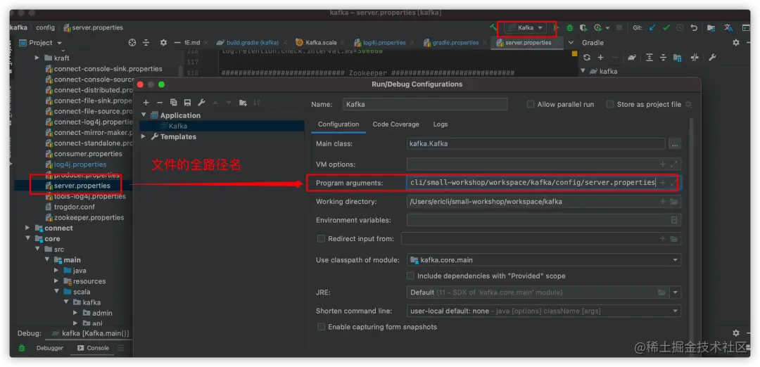This screenshot has width=760, height=367.
Task: Open Project panel gear settings
Action: click(163, 43)
